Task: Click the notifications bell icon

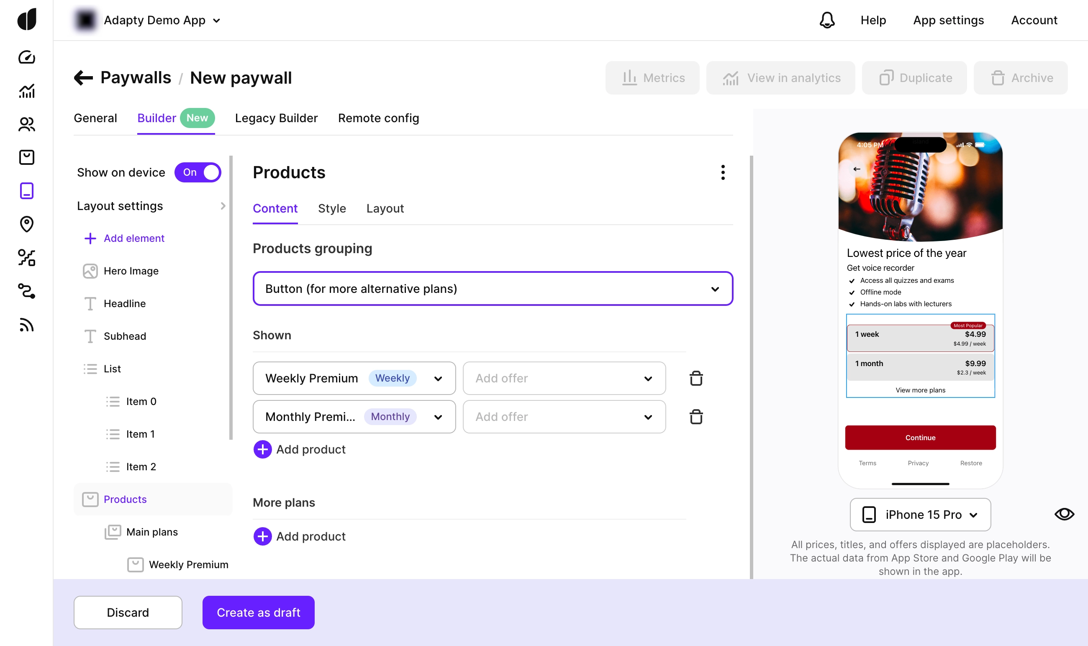Action: point(827,20)
